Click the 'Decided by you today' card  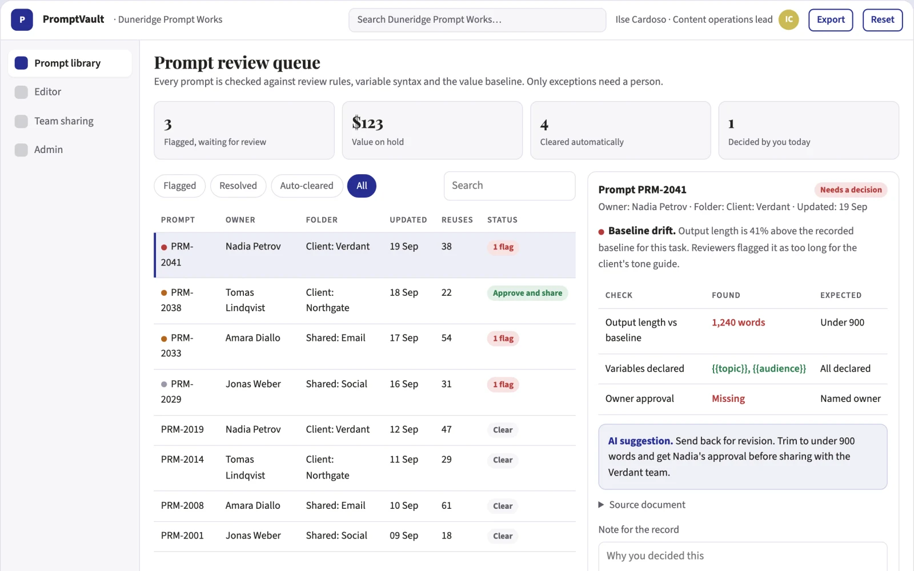tap(808, 130)
